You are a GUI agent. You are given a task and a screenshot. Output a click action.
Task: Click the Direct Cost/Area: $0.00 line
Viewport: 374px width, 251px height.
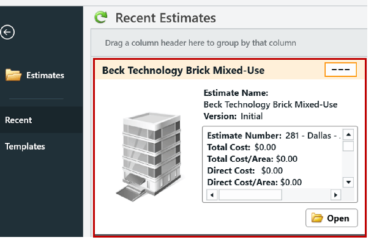(x=255, y=182)
